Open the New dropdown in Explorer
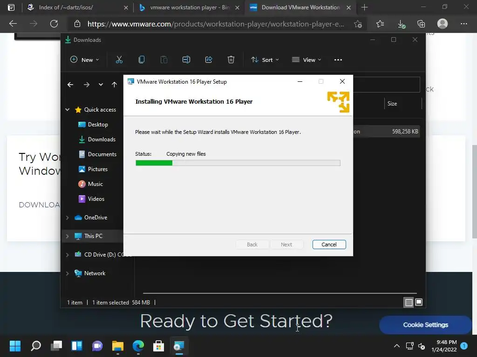 (x=85, y=60)
